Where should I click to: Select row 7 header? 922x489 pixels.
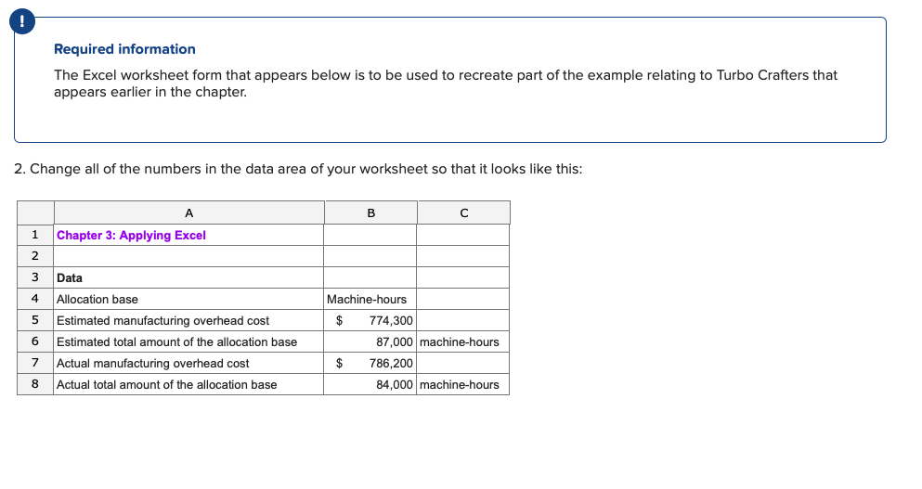point(35,363)
